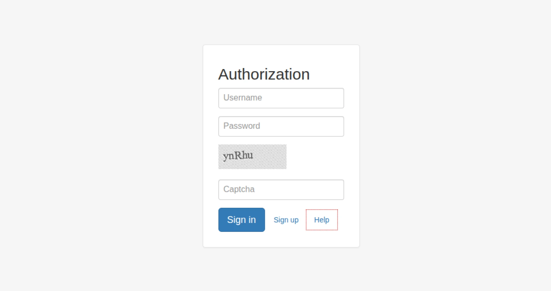Click the Password box to enter credentials
The width and height of the screenshot is (551, 291).
coord(281,126)
